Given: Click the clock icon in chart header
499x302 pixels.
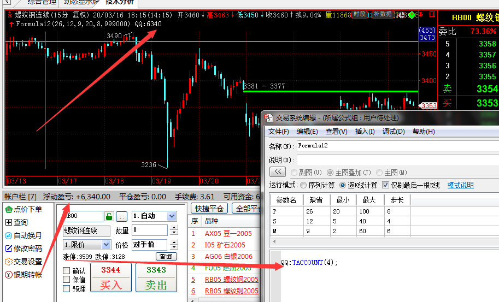Looking at the screenshot, I should click(402, 15).
